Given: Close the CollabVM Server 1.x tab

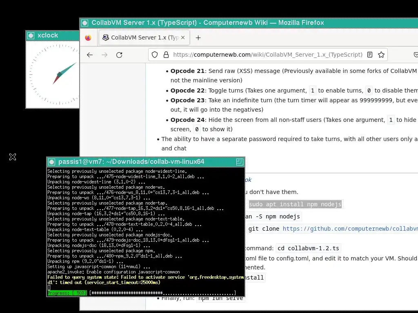Looking at the screenshot, I should click(183, 37).
